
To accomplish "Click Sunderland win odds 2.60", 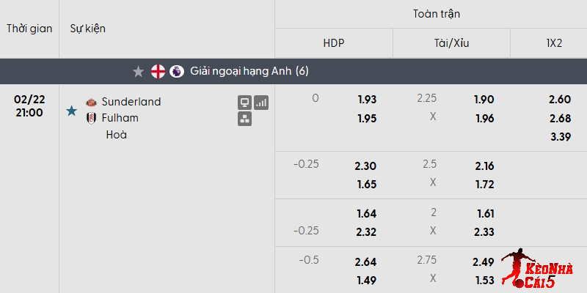I will coord(559,100).
